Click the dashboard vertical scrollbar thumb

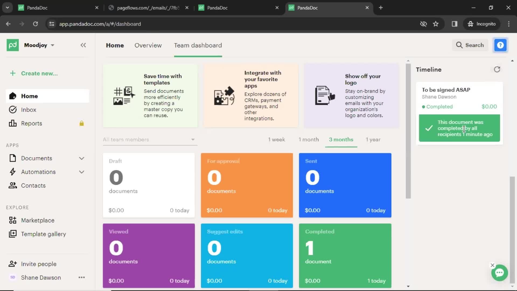408,131
